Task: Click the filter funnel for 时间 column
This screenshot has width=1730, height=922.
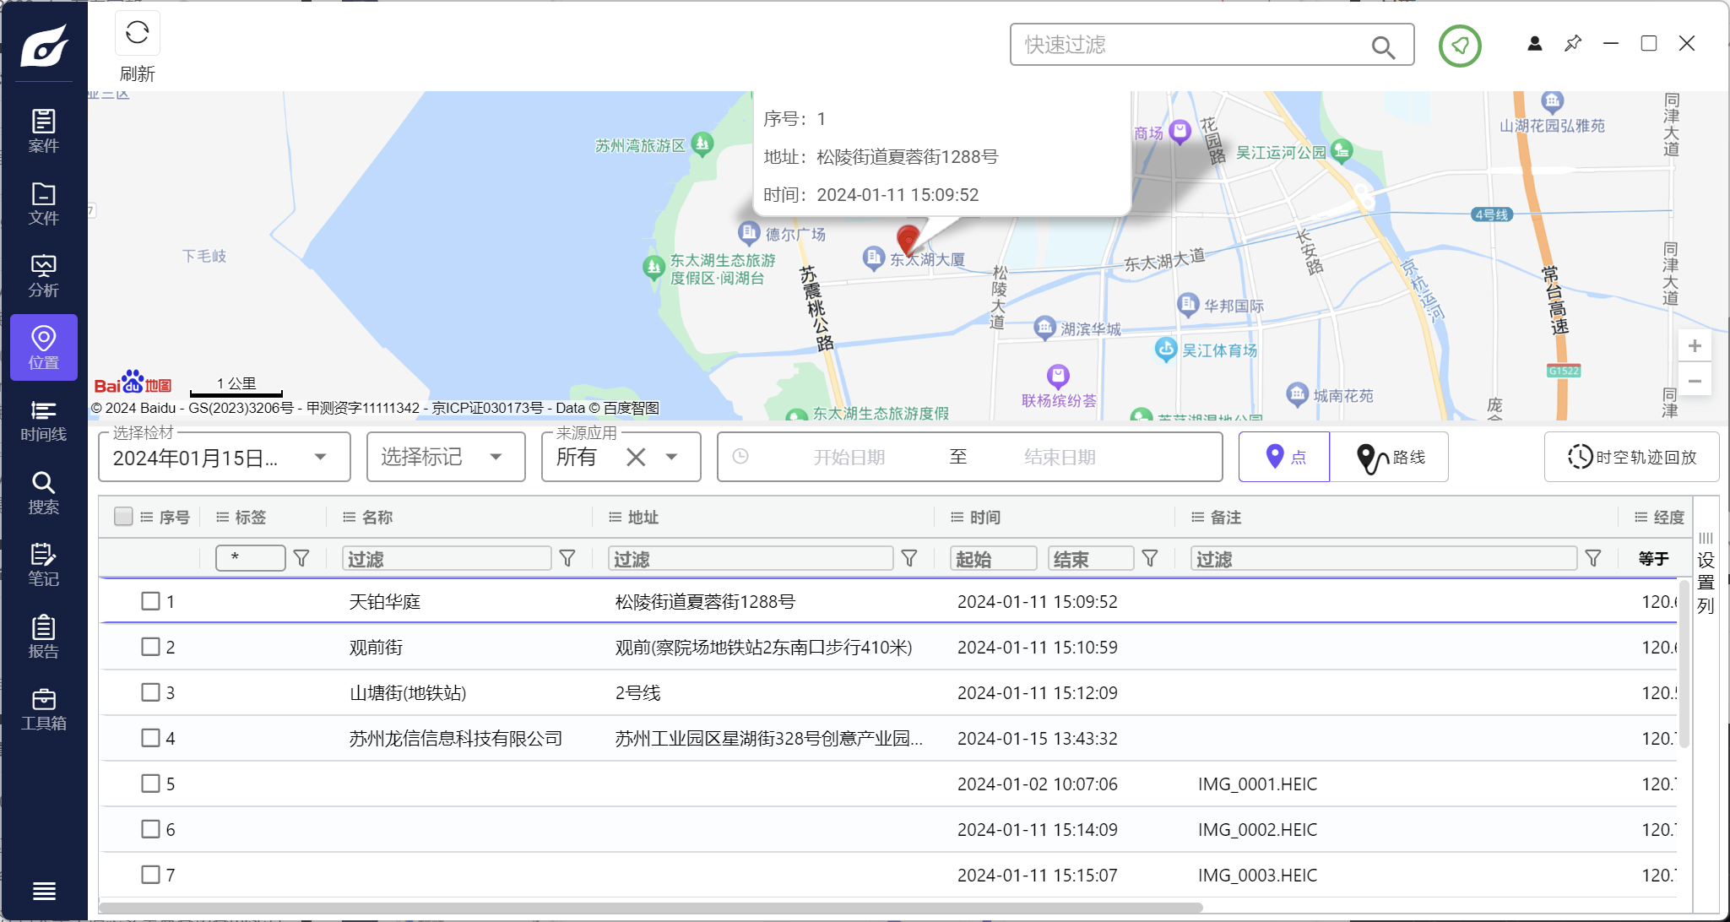Action: 1150,558
